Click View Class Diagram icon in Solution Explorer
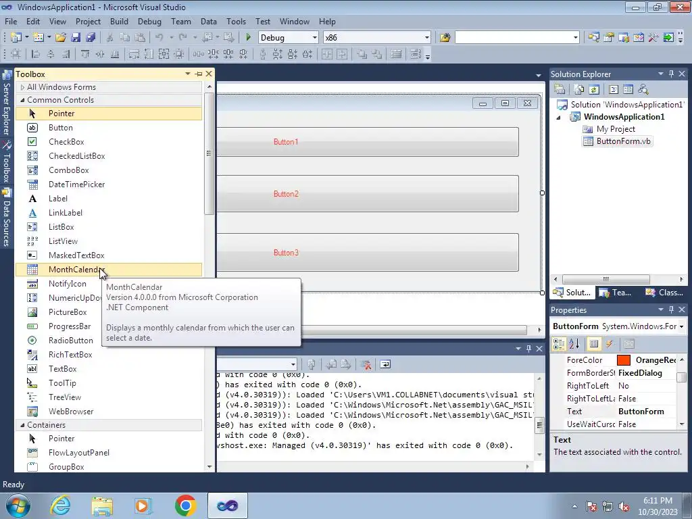The height and width of the screenshot is (519, 692). [x=643, y=90]
